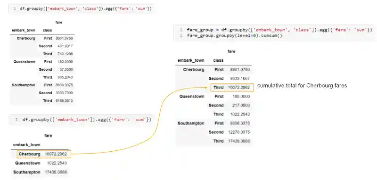Click the code cell grouping by embark_town only
The width and height of the screenshot is (377, 180).
81,119
